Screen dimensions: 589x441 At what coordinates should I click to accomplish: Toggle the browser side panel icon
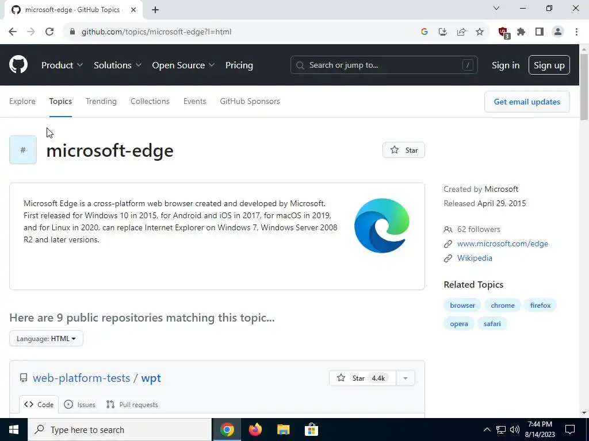tap(540, 32)
